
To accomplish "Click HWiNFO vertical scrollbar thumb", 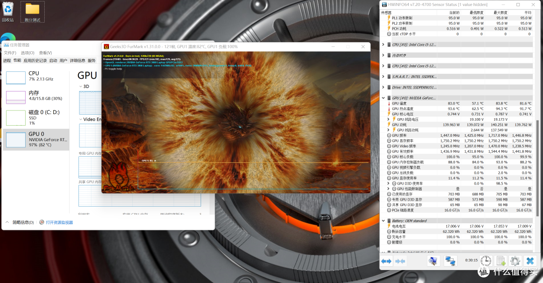I will pos(537,168).
